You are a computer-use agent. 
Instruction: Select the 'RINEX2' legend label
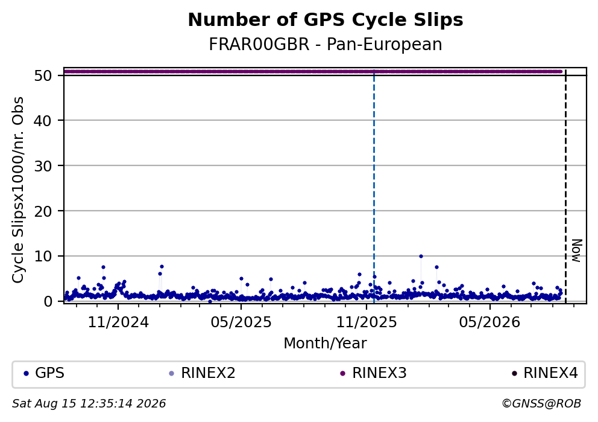coord(208,373)
